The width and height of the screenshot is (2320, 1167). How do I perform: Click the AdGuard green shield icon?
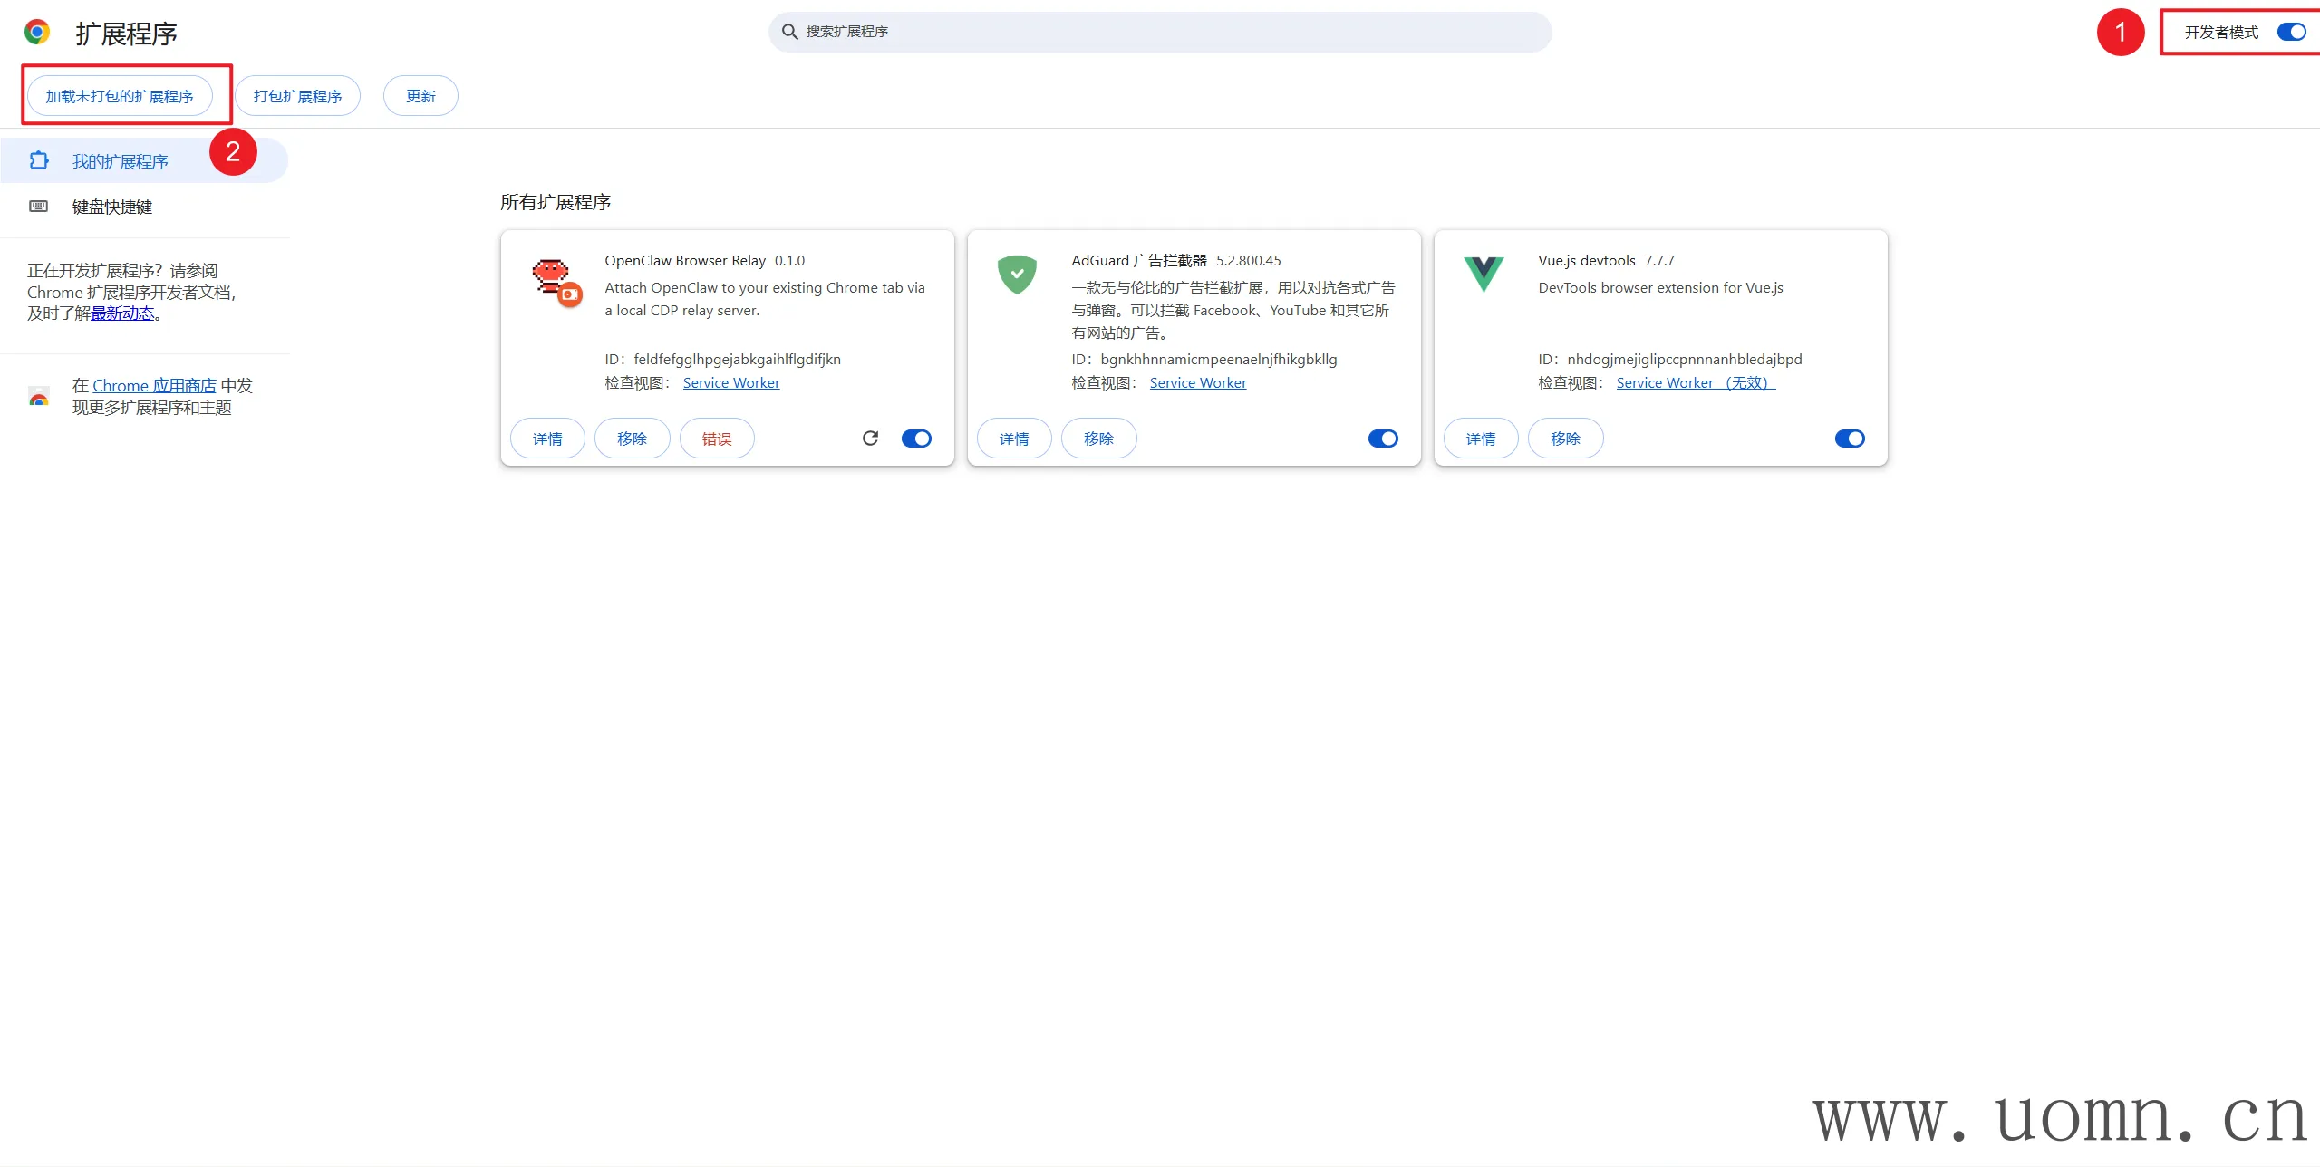(1017, 275)
